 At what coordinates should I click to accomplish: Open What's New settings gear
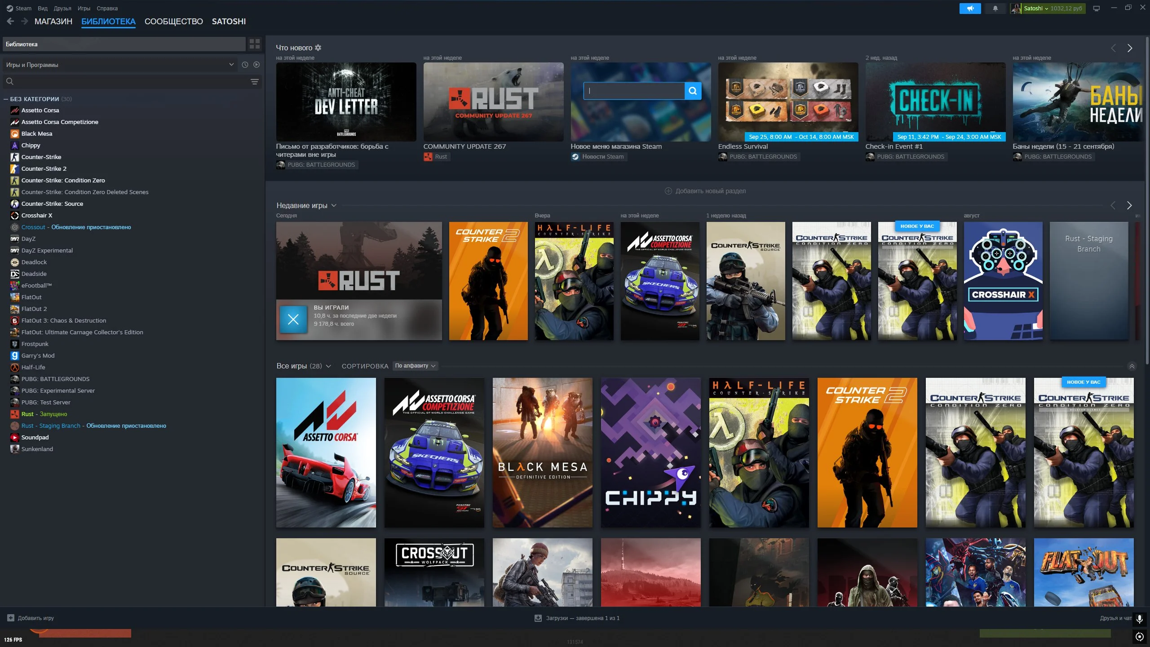[318, 48]
